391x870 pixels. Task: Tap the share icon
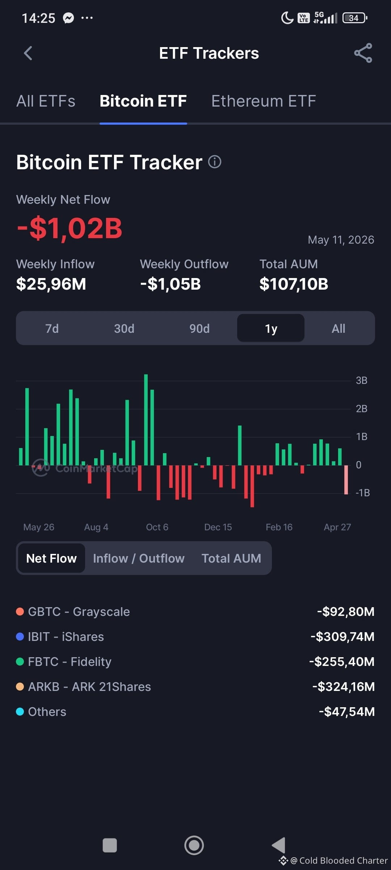(x=363, y=53)
